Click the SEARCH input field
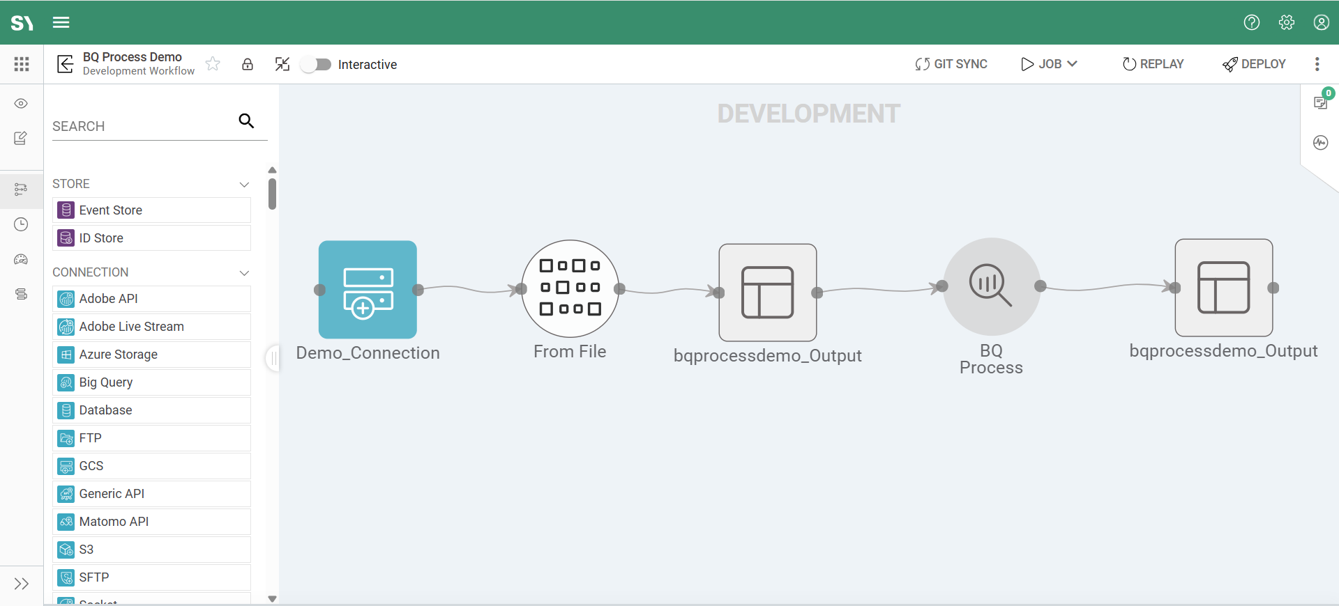 point(143,126)
